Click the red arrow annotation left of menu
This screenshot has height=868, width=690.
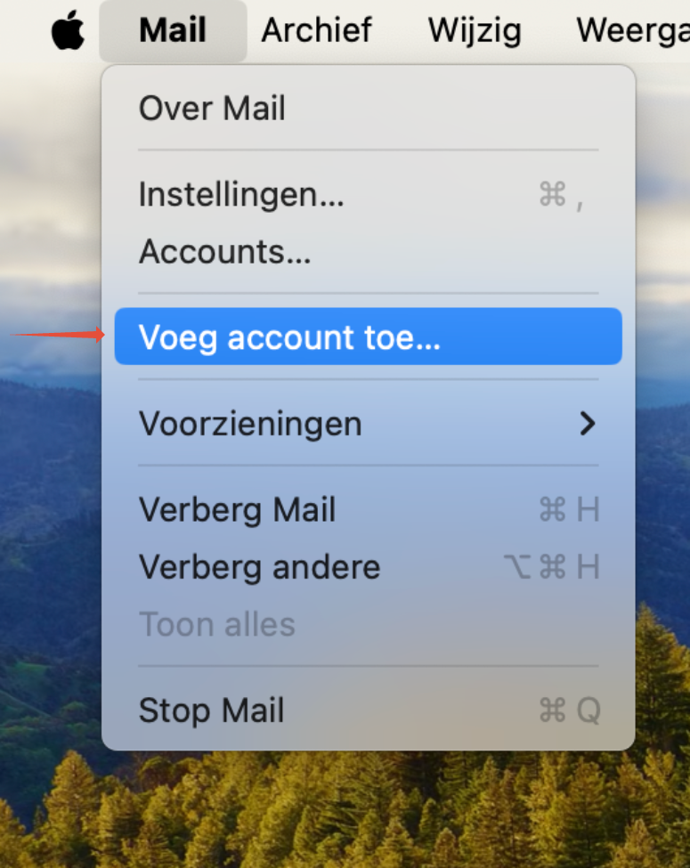(57, 335)
